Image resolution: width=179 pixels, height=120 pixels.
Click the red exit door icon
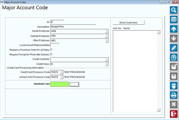coord(174,114)
